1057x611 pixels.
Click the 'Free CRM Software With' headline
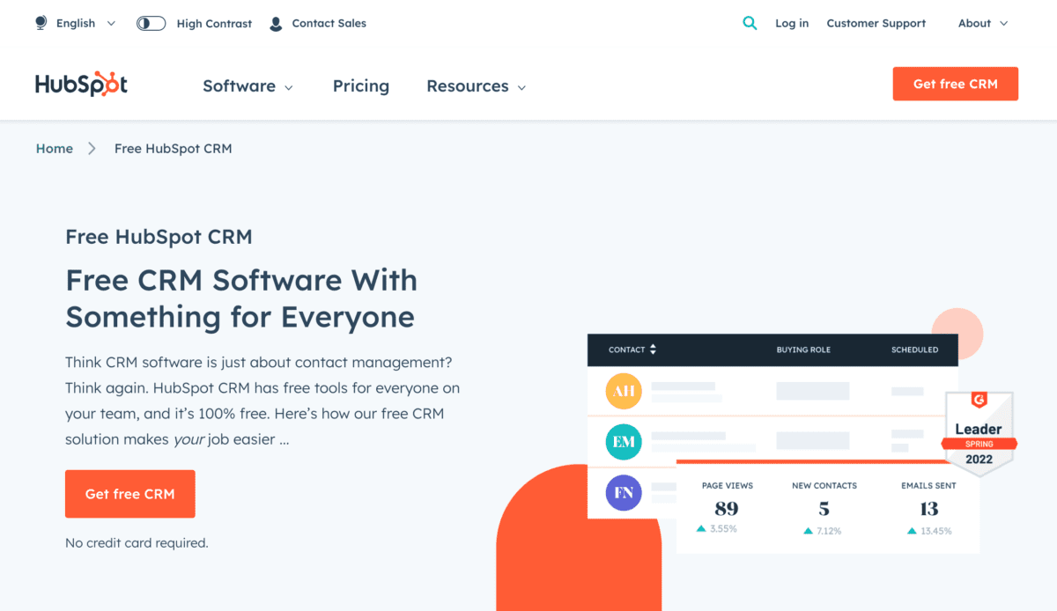(241, 281)
